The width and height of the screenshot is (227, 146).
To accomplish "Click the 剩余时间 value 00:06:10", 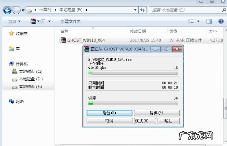I will (x=170, y=87).
